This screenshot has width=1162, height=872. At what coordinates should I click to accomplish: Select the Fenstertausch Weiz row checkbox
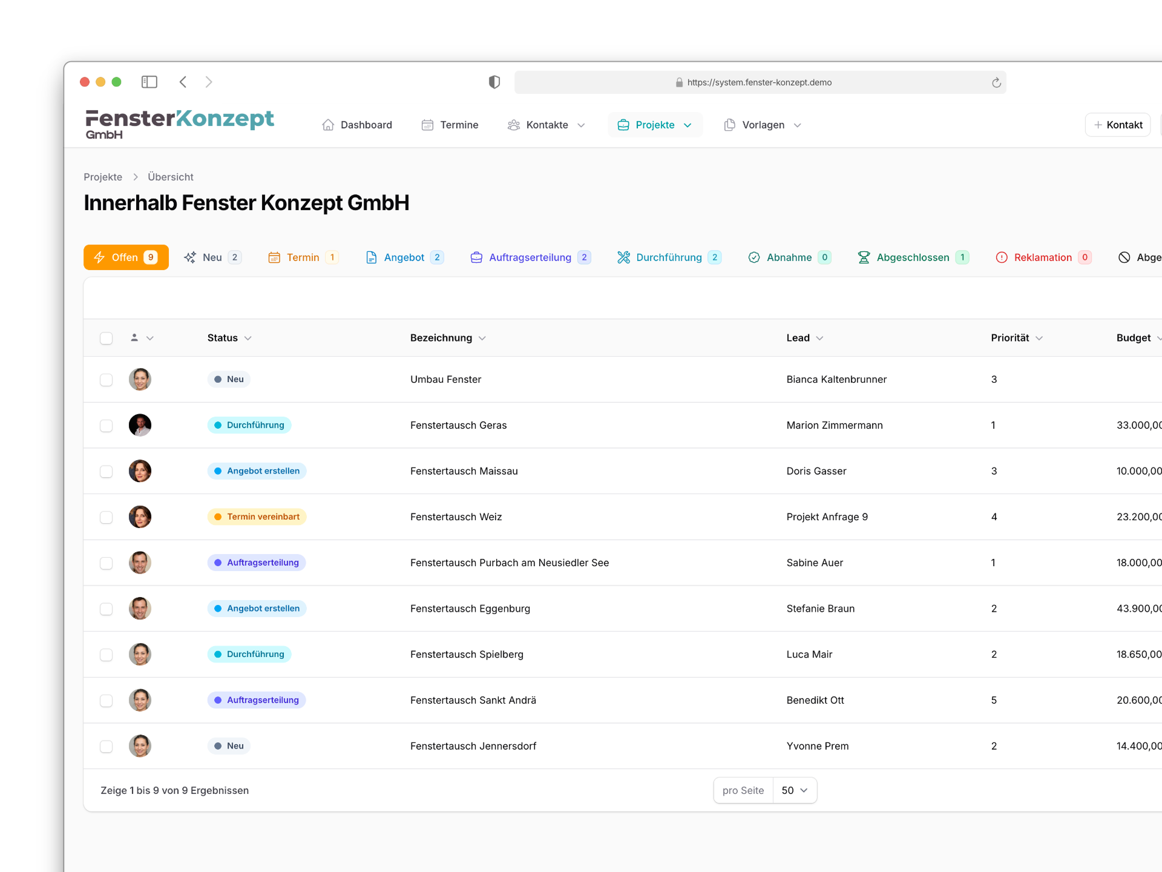pyautogui.click(x=107, y=517)
